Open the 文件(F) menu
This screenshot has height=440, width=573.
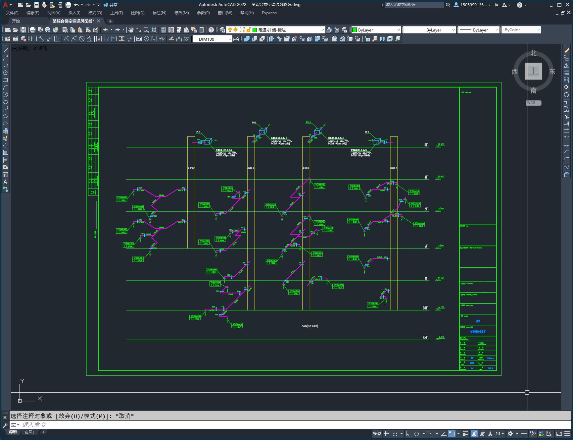(12, 13)
